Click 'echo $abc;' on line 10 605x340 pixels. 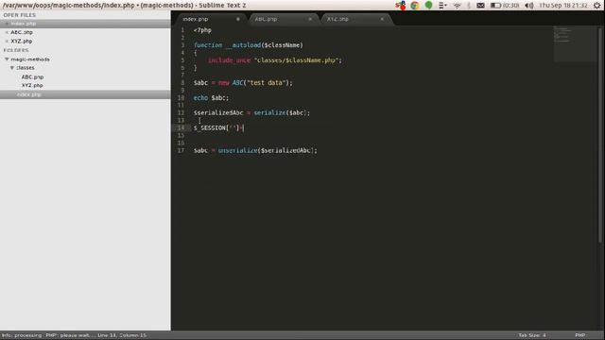tap(211, 98)
